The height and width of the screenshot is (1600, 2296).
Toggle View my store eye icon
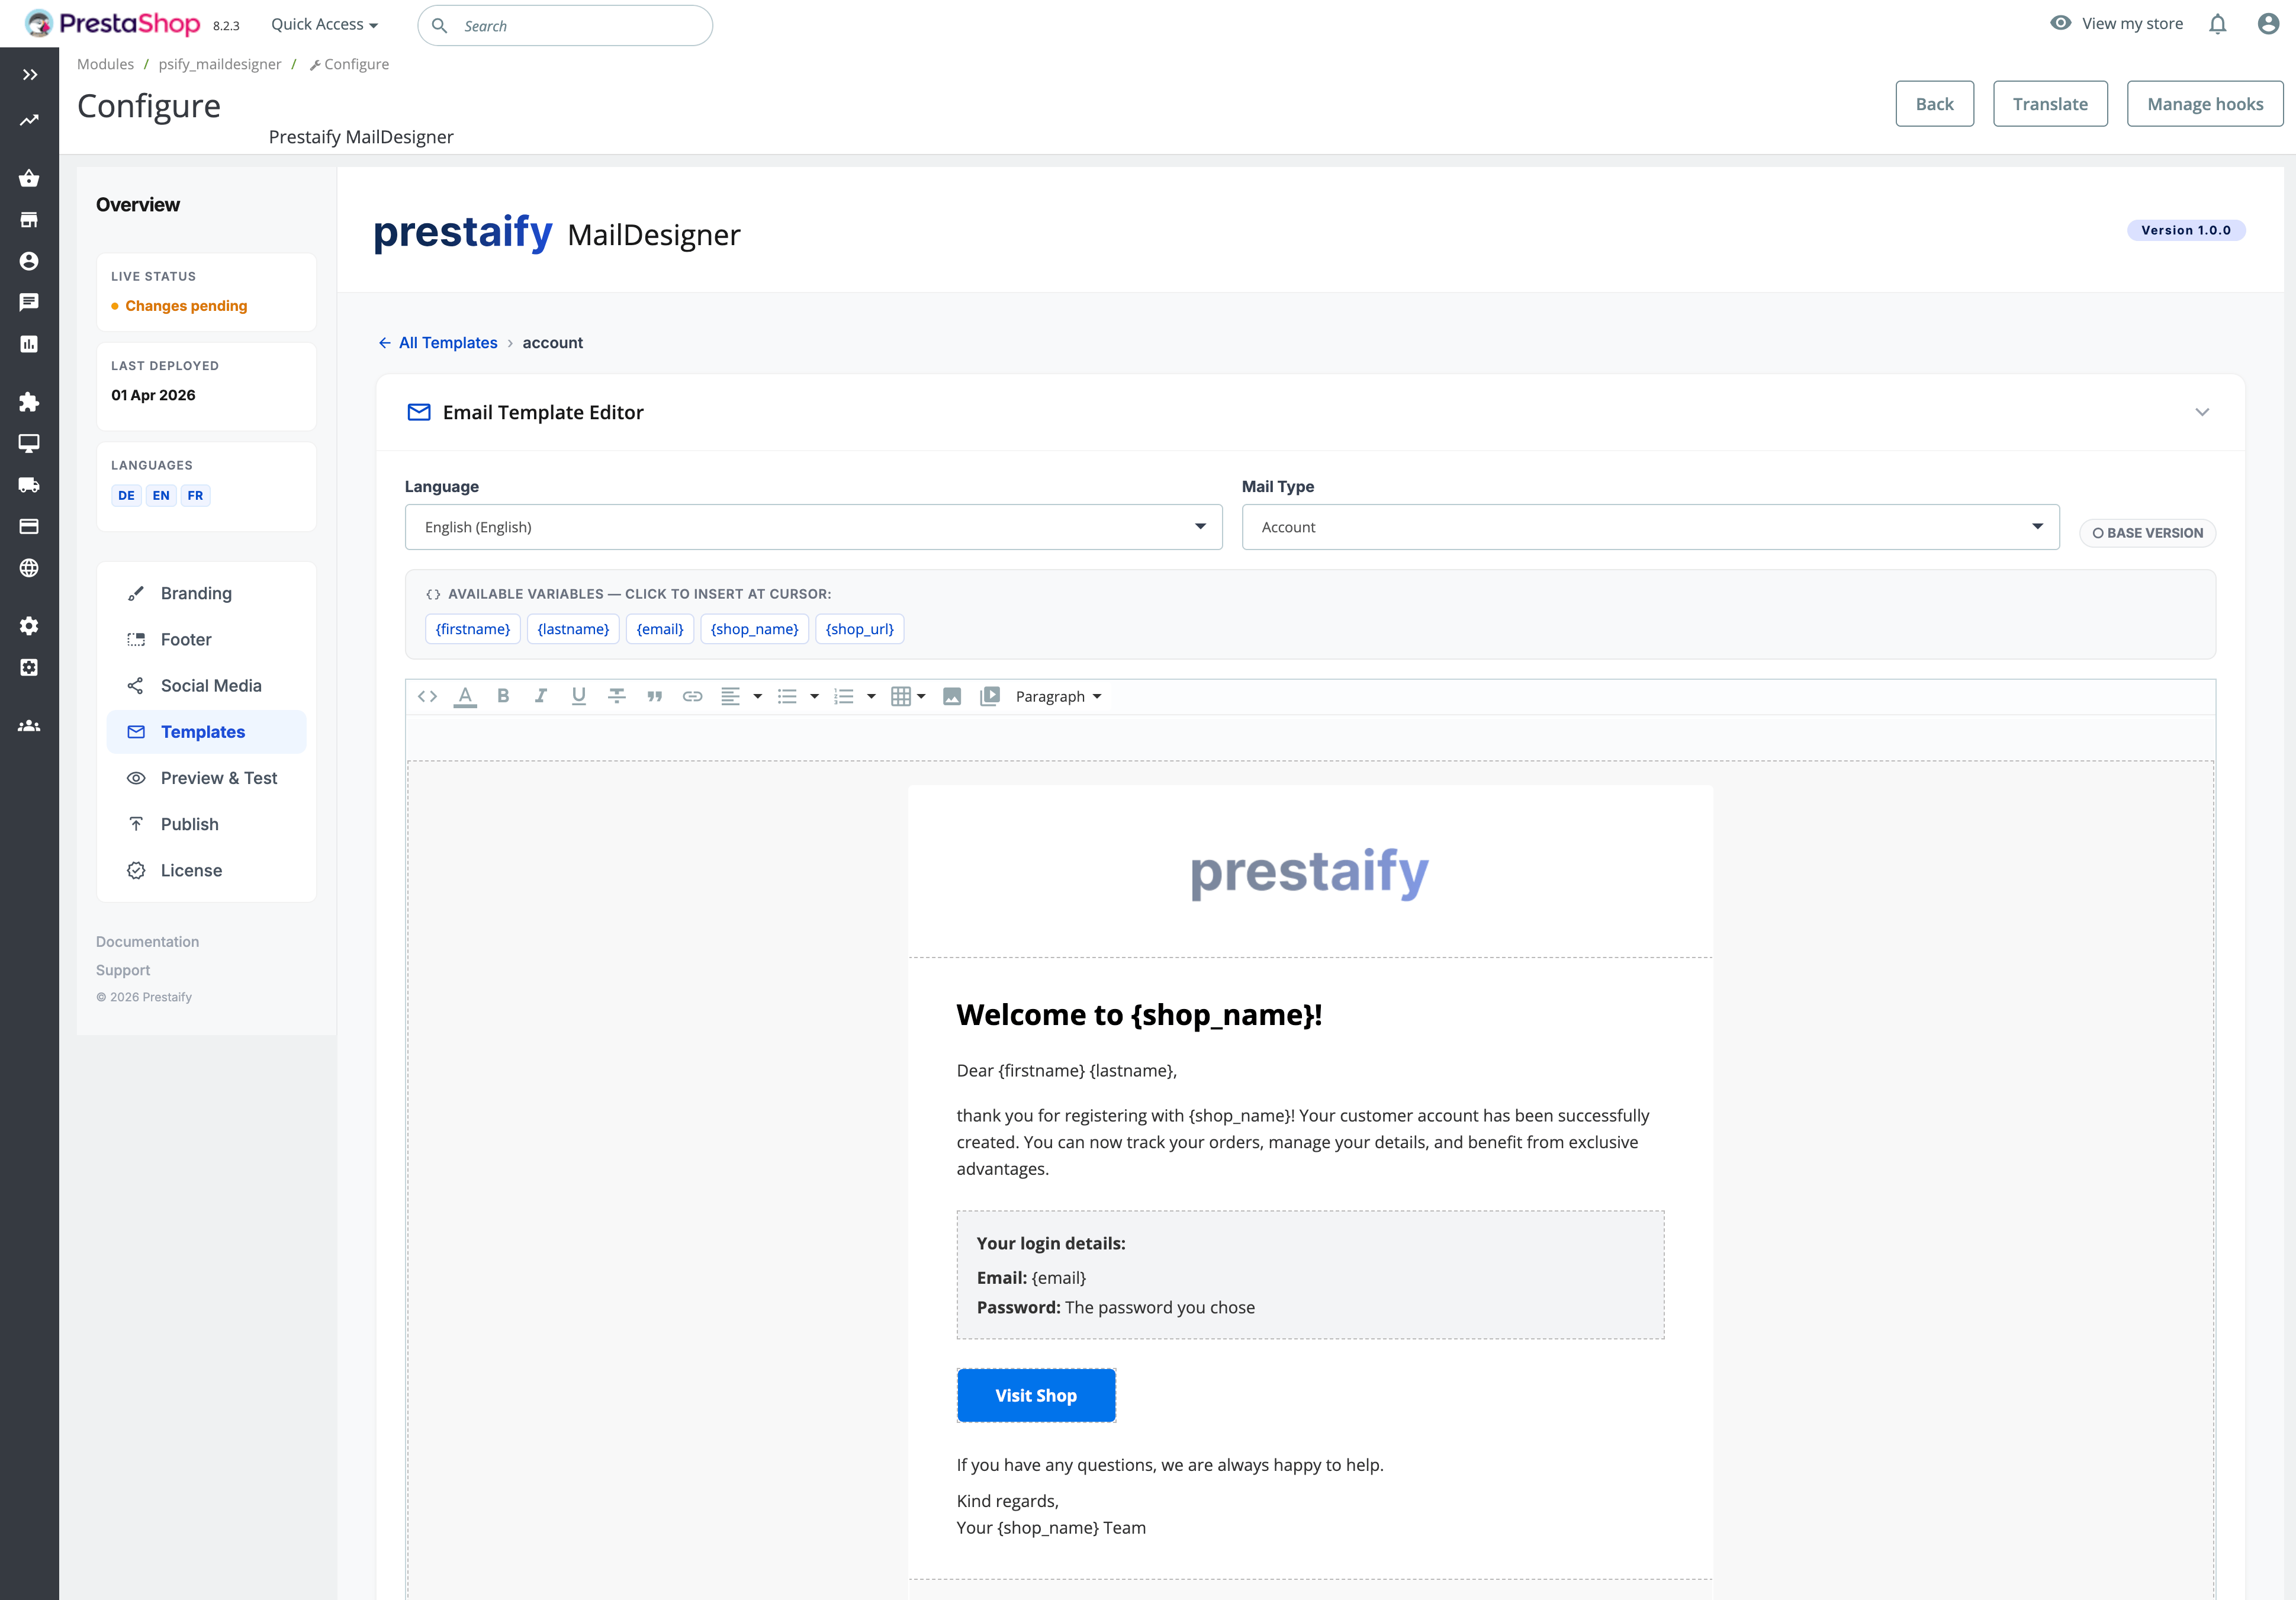(2060, 23)
